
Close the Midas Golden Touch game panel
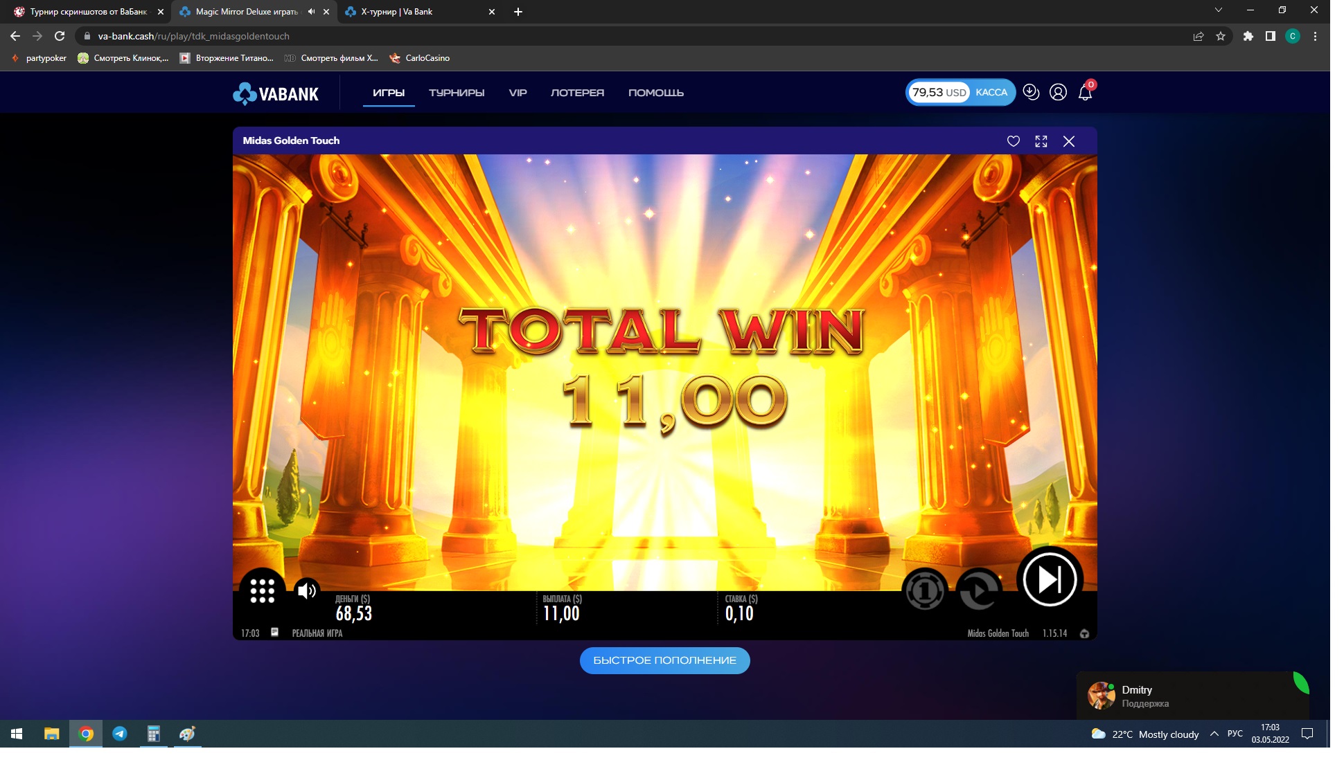[1068, 141]
